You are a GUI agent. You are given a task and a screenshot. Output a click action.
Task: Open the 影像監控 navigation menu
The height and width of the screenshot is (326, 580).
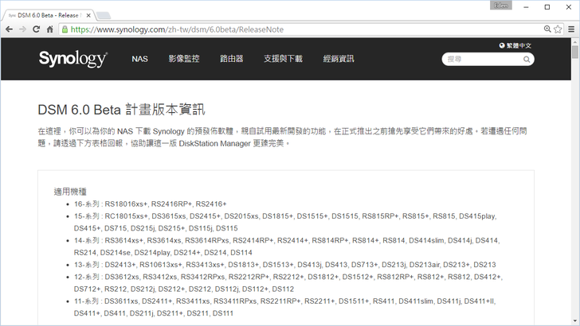(183, 59)
